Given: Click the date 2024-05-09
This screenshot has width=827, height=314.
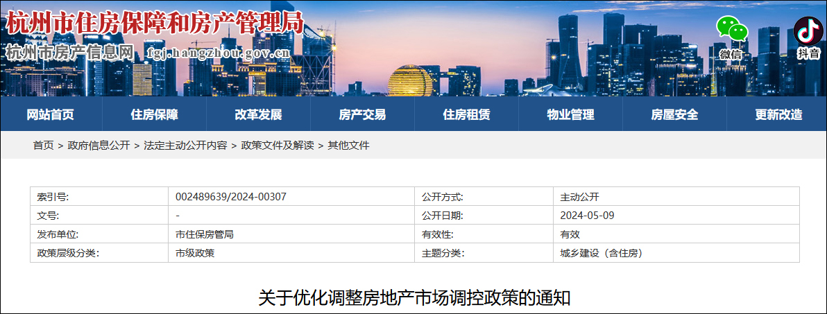Looking at the screenshot, I should click(x=588, y=216).
